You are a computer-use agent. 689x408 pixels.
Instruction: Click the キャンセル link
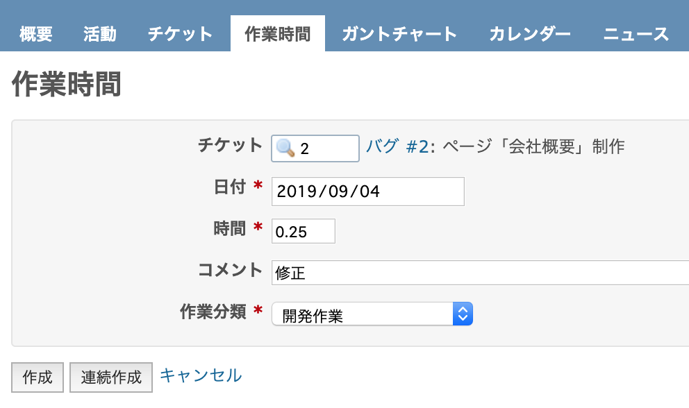pos(201,375)
